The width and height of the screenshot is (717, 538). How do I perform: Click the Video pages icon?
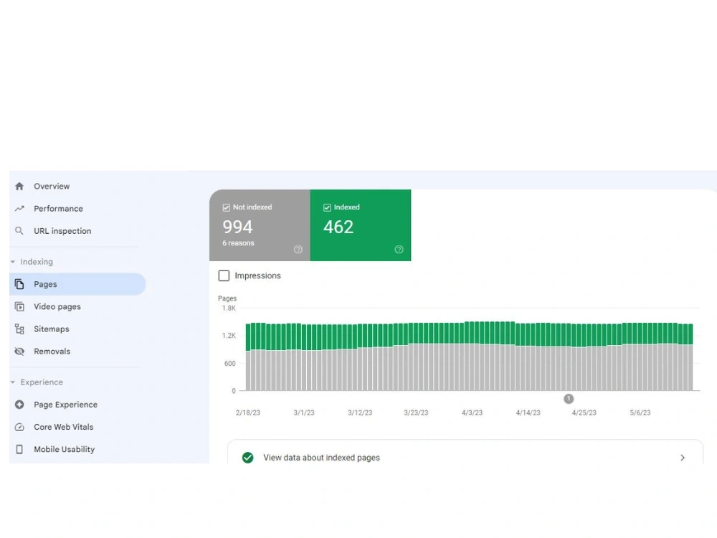click(x=19, y=306)
